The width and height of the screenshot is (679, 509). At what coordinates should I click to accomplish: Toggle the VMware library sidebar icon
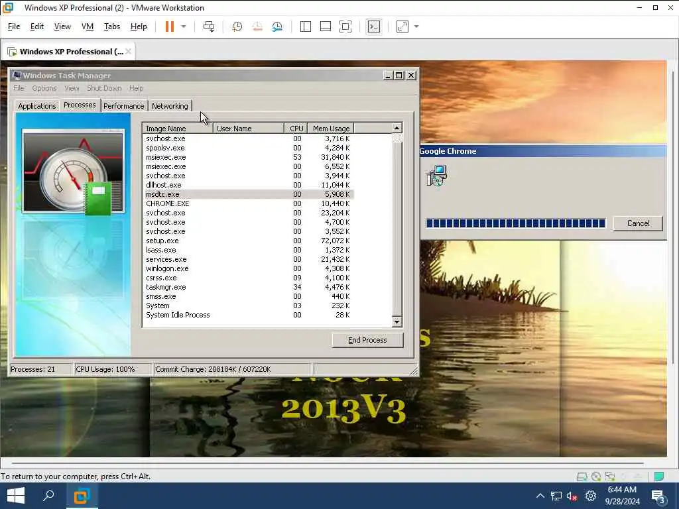[x=305, y=27]
